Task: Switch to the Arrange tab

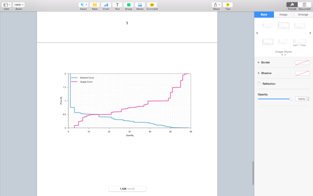Action: (x=303, y=14)
